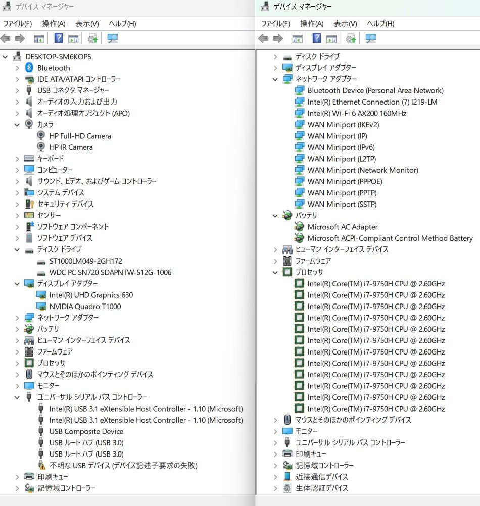The height and width of the screenshot is (506, 480).
Task: Expand 印刷キュー in right window
Action: (x=275, y=454)
